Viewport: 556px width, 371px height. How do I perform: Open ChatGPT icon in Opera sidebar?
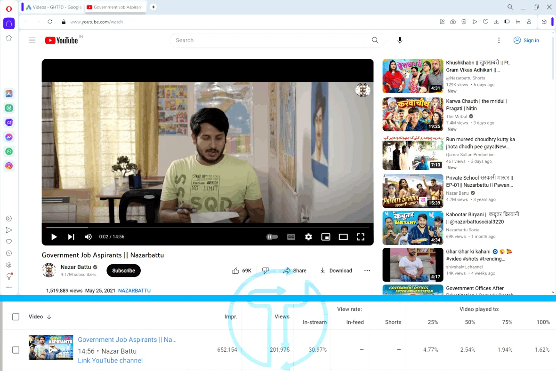9,108
